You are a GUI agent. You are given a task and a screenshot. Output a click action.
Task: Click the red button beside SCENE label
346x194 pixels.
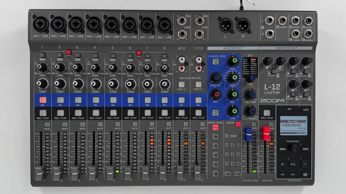[238, 124]
